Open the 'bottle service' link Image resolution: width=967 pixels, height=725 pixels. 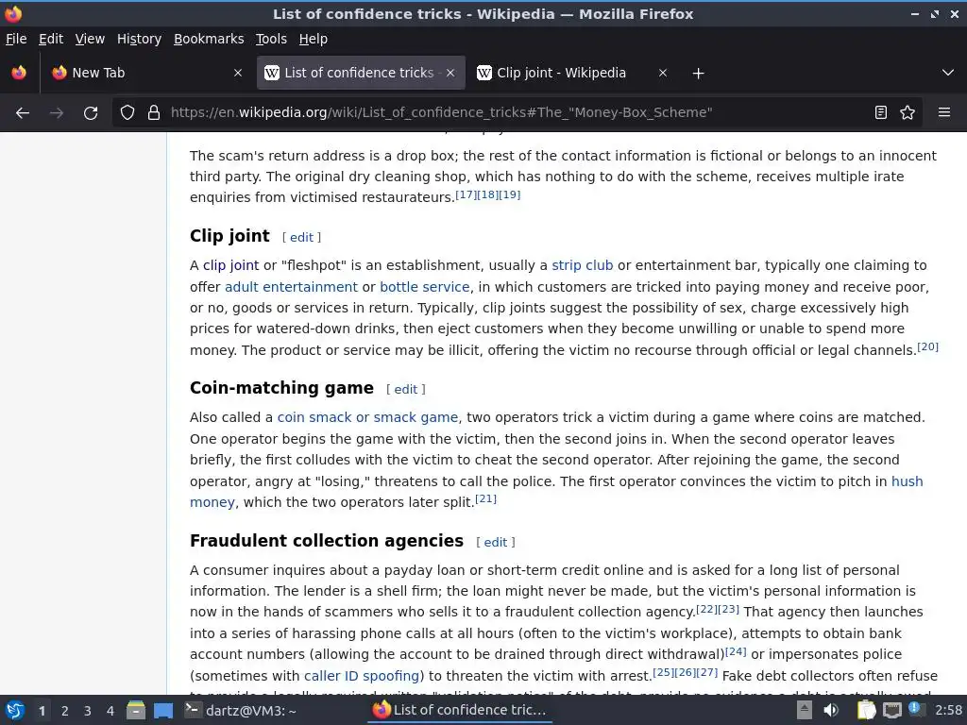425,287
